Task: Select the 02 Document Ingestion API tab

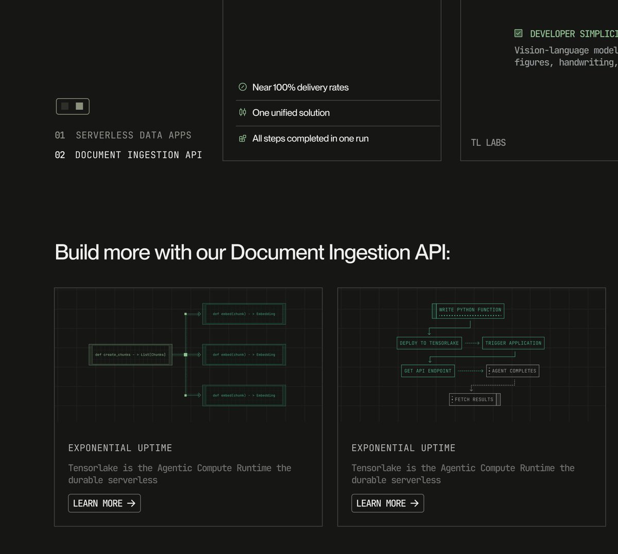Action: click(128, 155)
